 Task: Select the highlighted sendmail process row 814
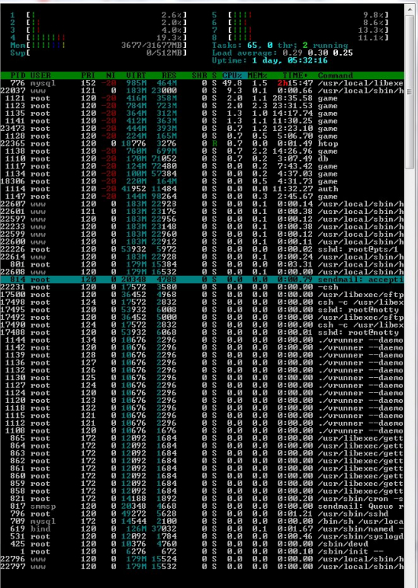(202, 280)
